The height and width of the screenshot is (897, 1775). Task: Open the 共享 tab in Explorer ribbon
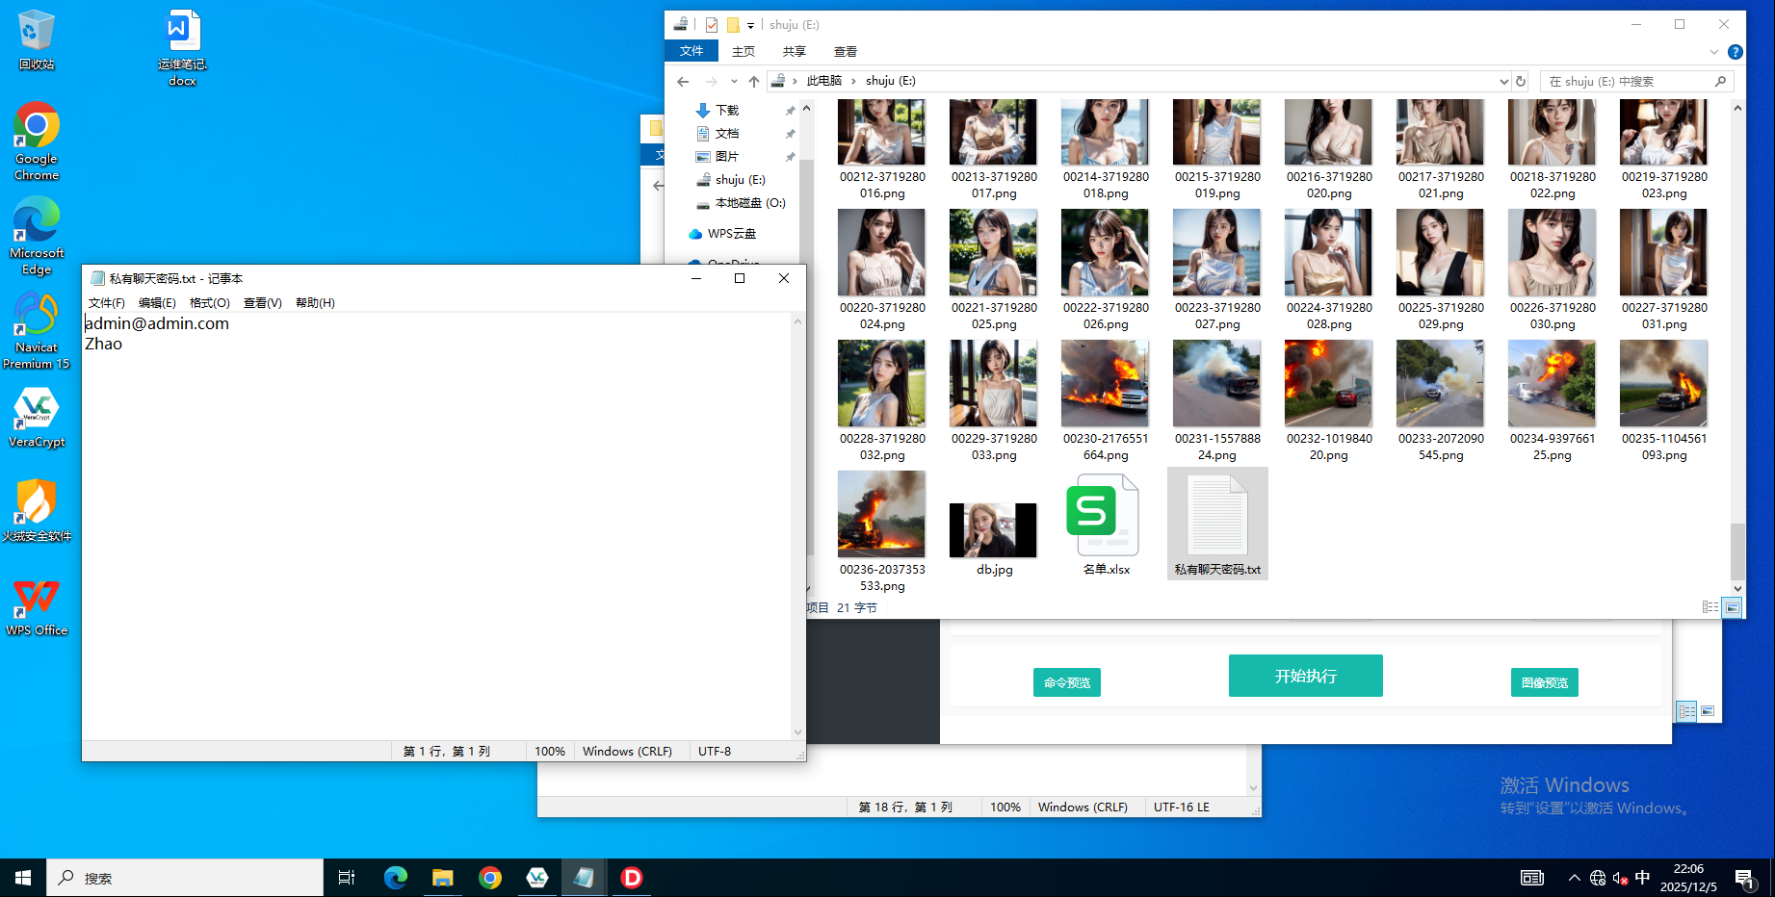795,52
